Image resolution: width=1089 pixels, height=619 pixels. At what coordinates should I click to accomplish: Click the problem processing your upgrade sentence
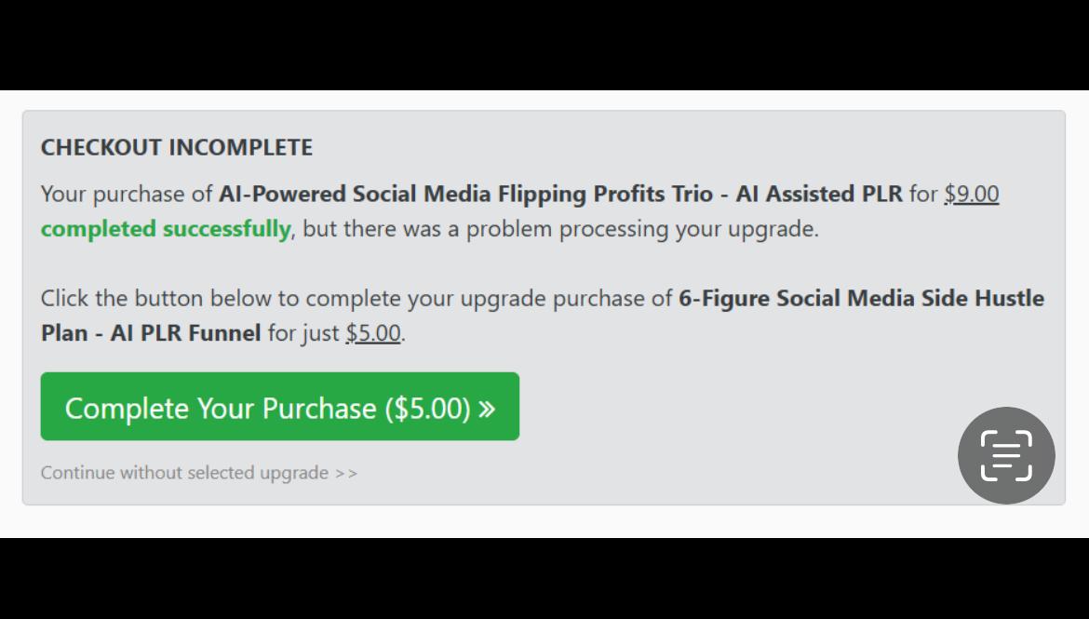tap(561, 229)
